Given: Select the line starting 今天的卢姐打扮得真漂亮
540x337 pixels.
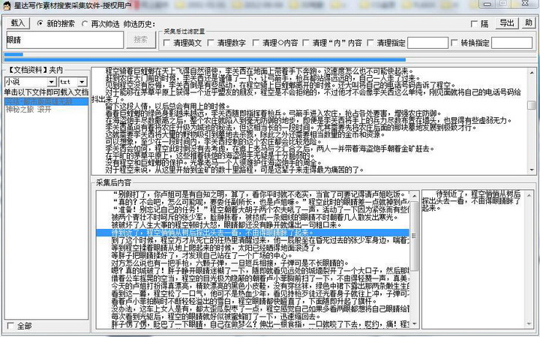Looking at the screenshot, I should pyautogui.click(x=253, y=286).
